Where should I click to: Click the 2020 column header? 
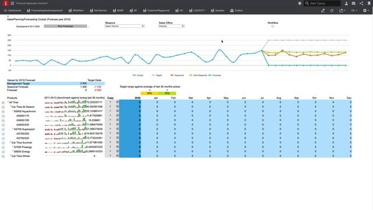pyautogui.click(x=138, y=98)
